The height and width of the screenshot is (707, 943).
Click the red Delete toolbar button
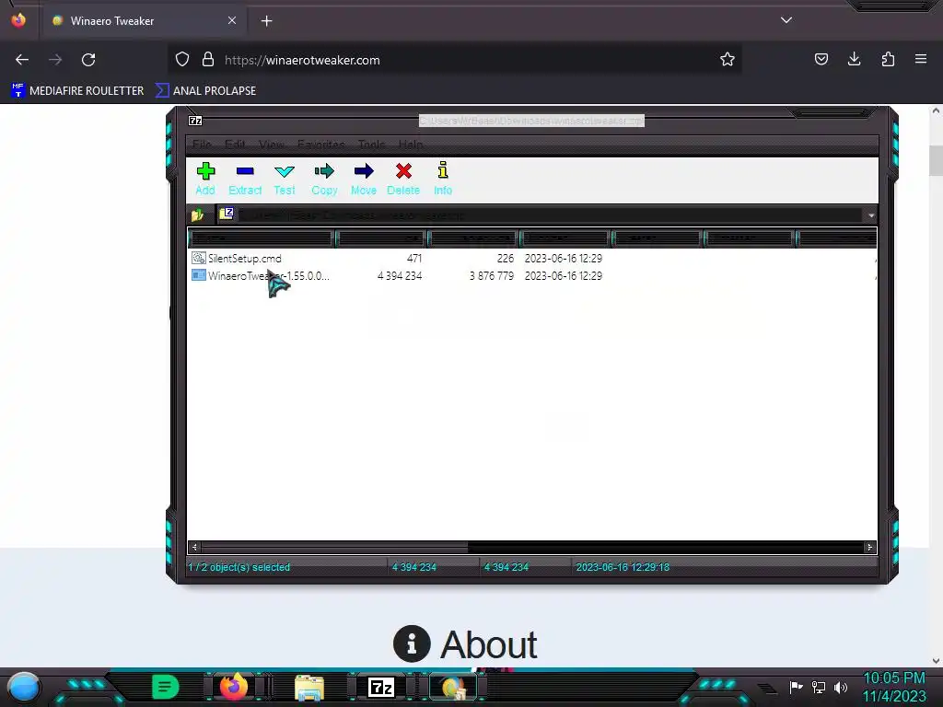point(403,179)
